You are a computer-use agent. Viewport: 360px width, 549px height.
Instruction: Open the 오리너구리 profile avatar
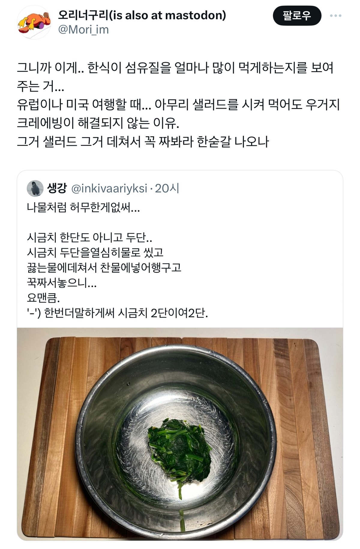pos(34,23)
